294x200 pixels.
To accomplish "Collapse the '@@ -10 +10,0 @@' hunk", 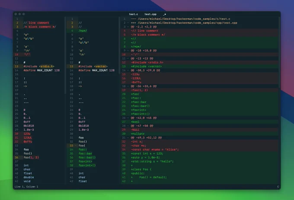I will pos(128,51).
